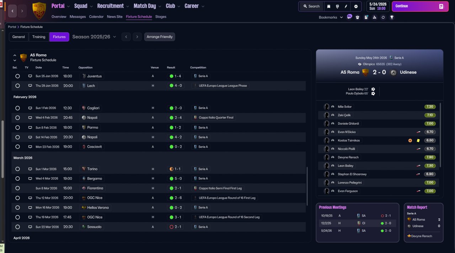Select the radio button for the Parma fixture
455x253 pixels.
coord(17,127)
